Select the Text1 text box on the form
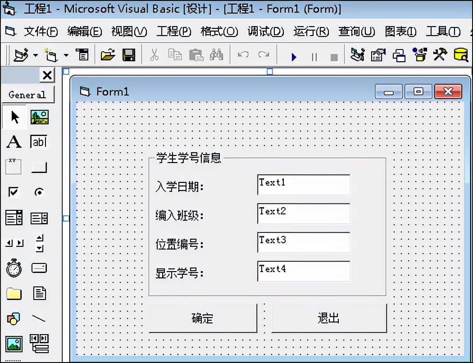473x363 pixels. [x=303, y=185]
